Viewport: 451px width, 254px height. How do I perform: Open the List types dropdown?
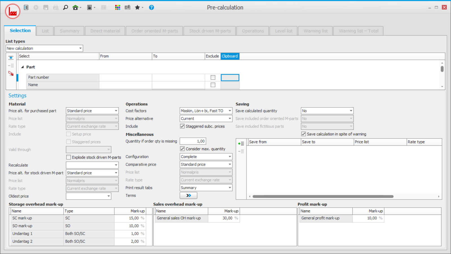click(x=80, y=49)
